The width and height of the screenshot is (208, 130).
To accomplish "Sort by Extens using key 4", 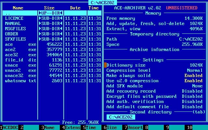I will pyautogui.click(x=71, y=127).
